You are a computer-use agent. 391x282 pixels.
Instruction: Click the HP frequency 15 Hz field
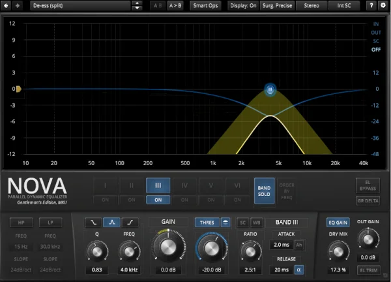22,247
